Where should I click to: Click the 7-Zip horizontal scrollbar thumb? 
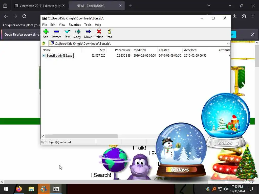coord(81,136)
